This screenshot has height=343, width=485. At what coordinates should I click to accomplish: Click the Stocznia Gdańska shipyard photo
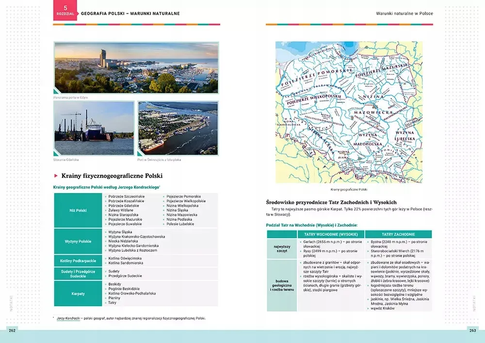94,128
